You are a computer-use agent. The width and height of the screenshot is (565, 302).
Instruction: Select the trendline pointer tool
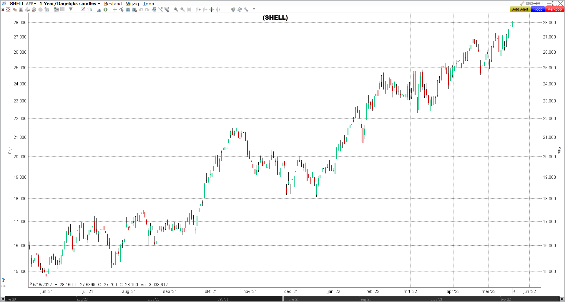(121, 9)
